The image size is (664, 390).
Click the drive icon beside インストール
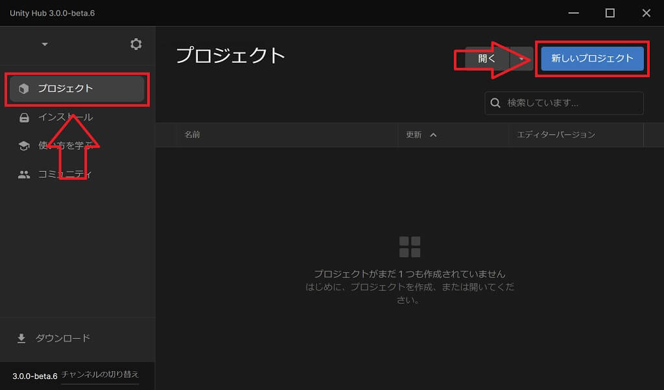point(24,118)
